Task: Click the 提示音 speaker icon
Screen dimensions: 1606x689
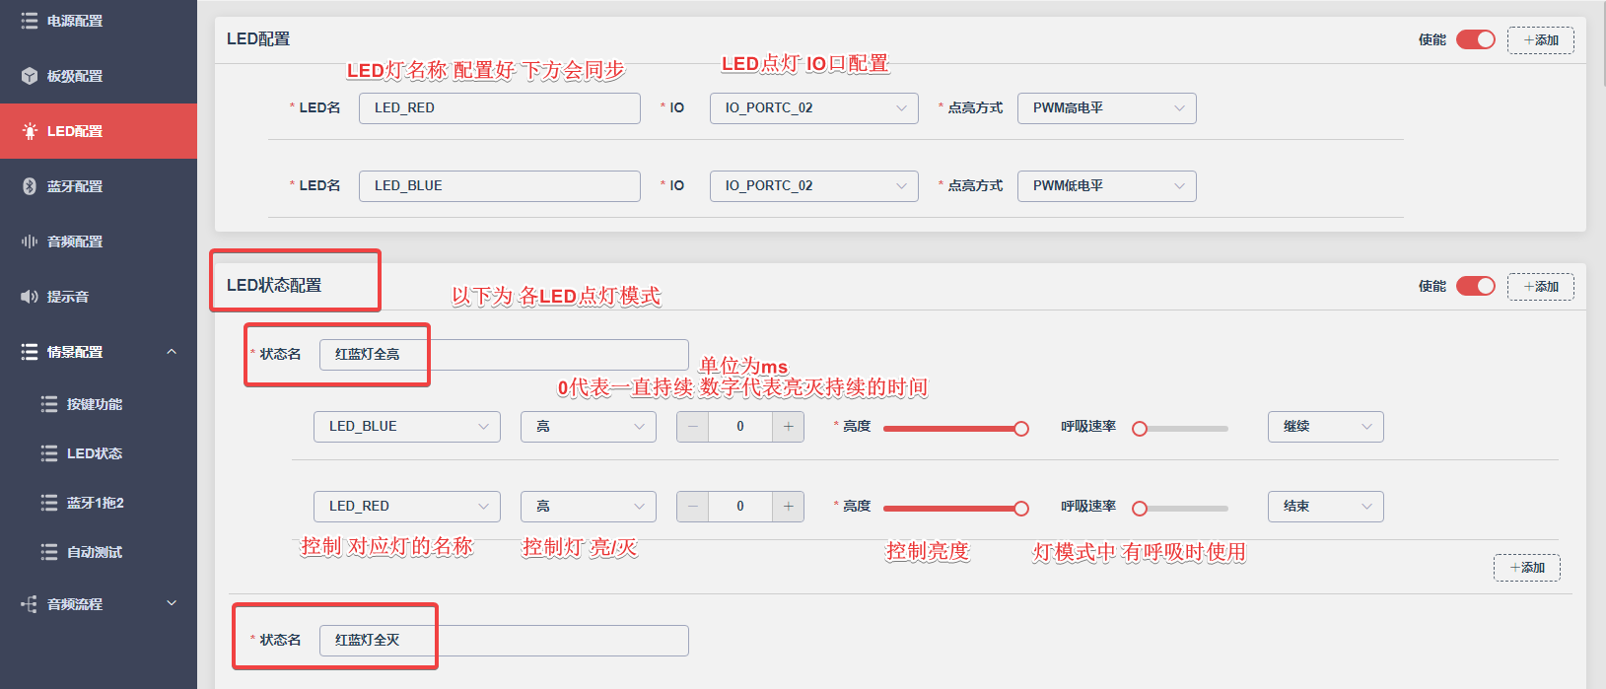Action: click(x=30, y=297)
